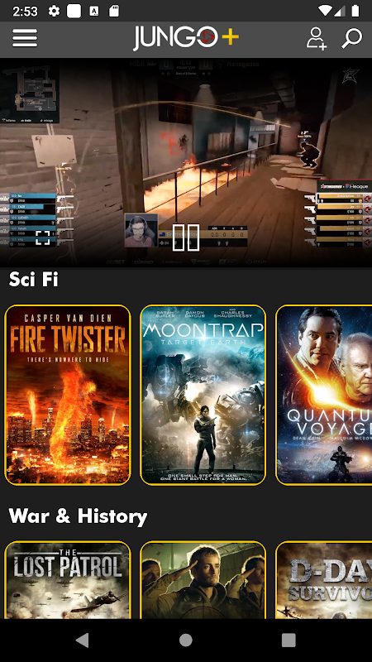Image resolution: width=372 pixels, height=662 pixels.
Task: Tap the video player preview area
Action: pyautogui.click(x=186, y=162)
